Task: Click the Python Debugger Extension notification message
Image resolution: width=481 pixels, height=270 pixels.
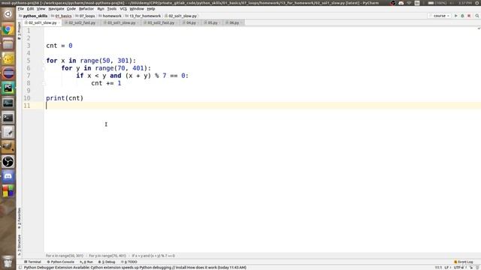Action: 135,268
